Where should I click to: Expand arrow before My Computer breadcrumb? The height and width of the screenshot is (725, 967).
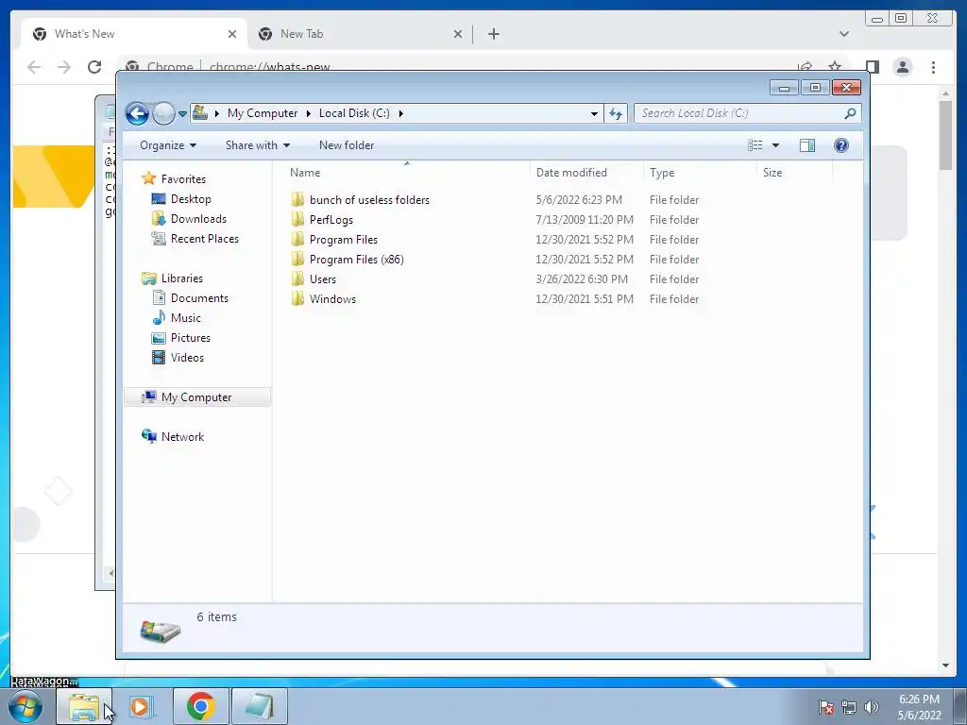coord(217,113)
